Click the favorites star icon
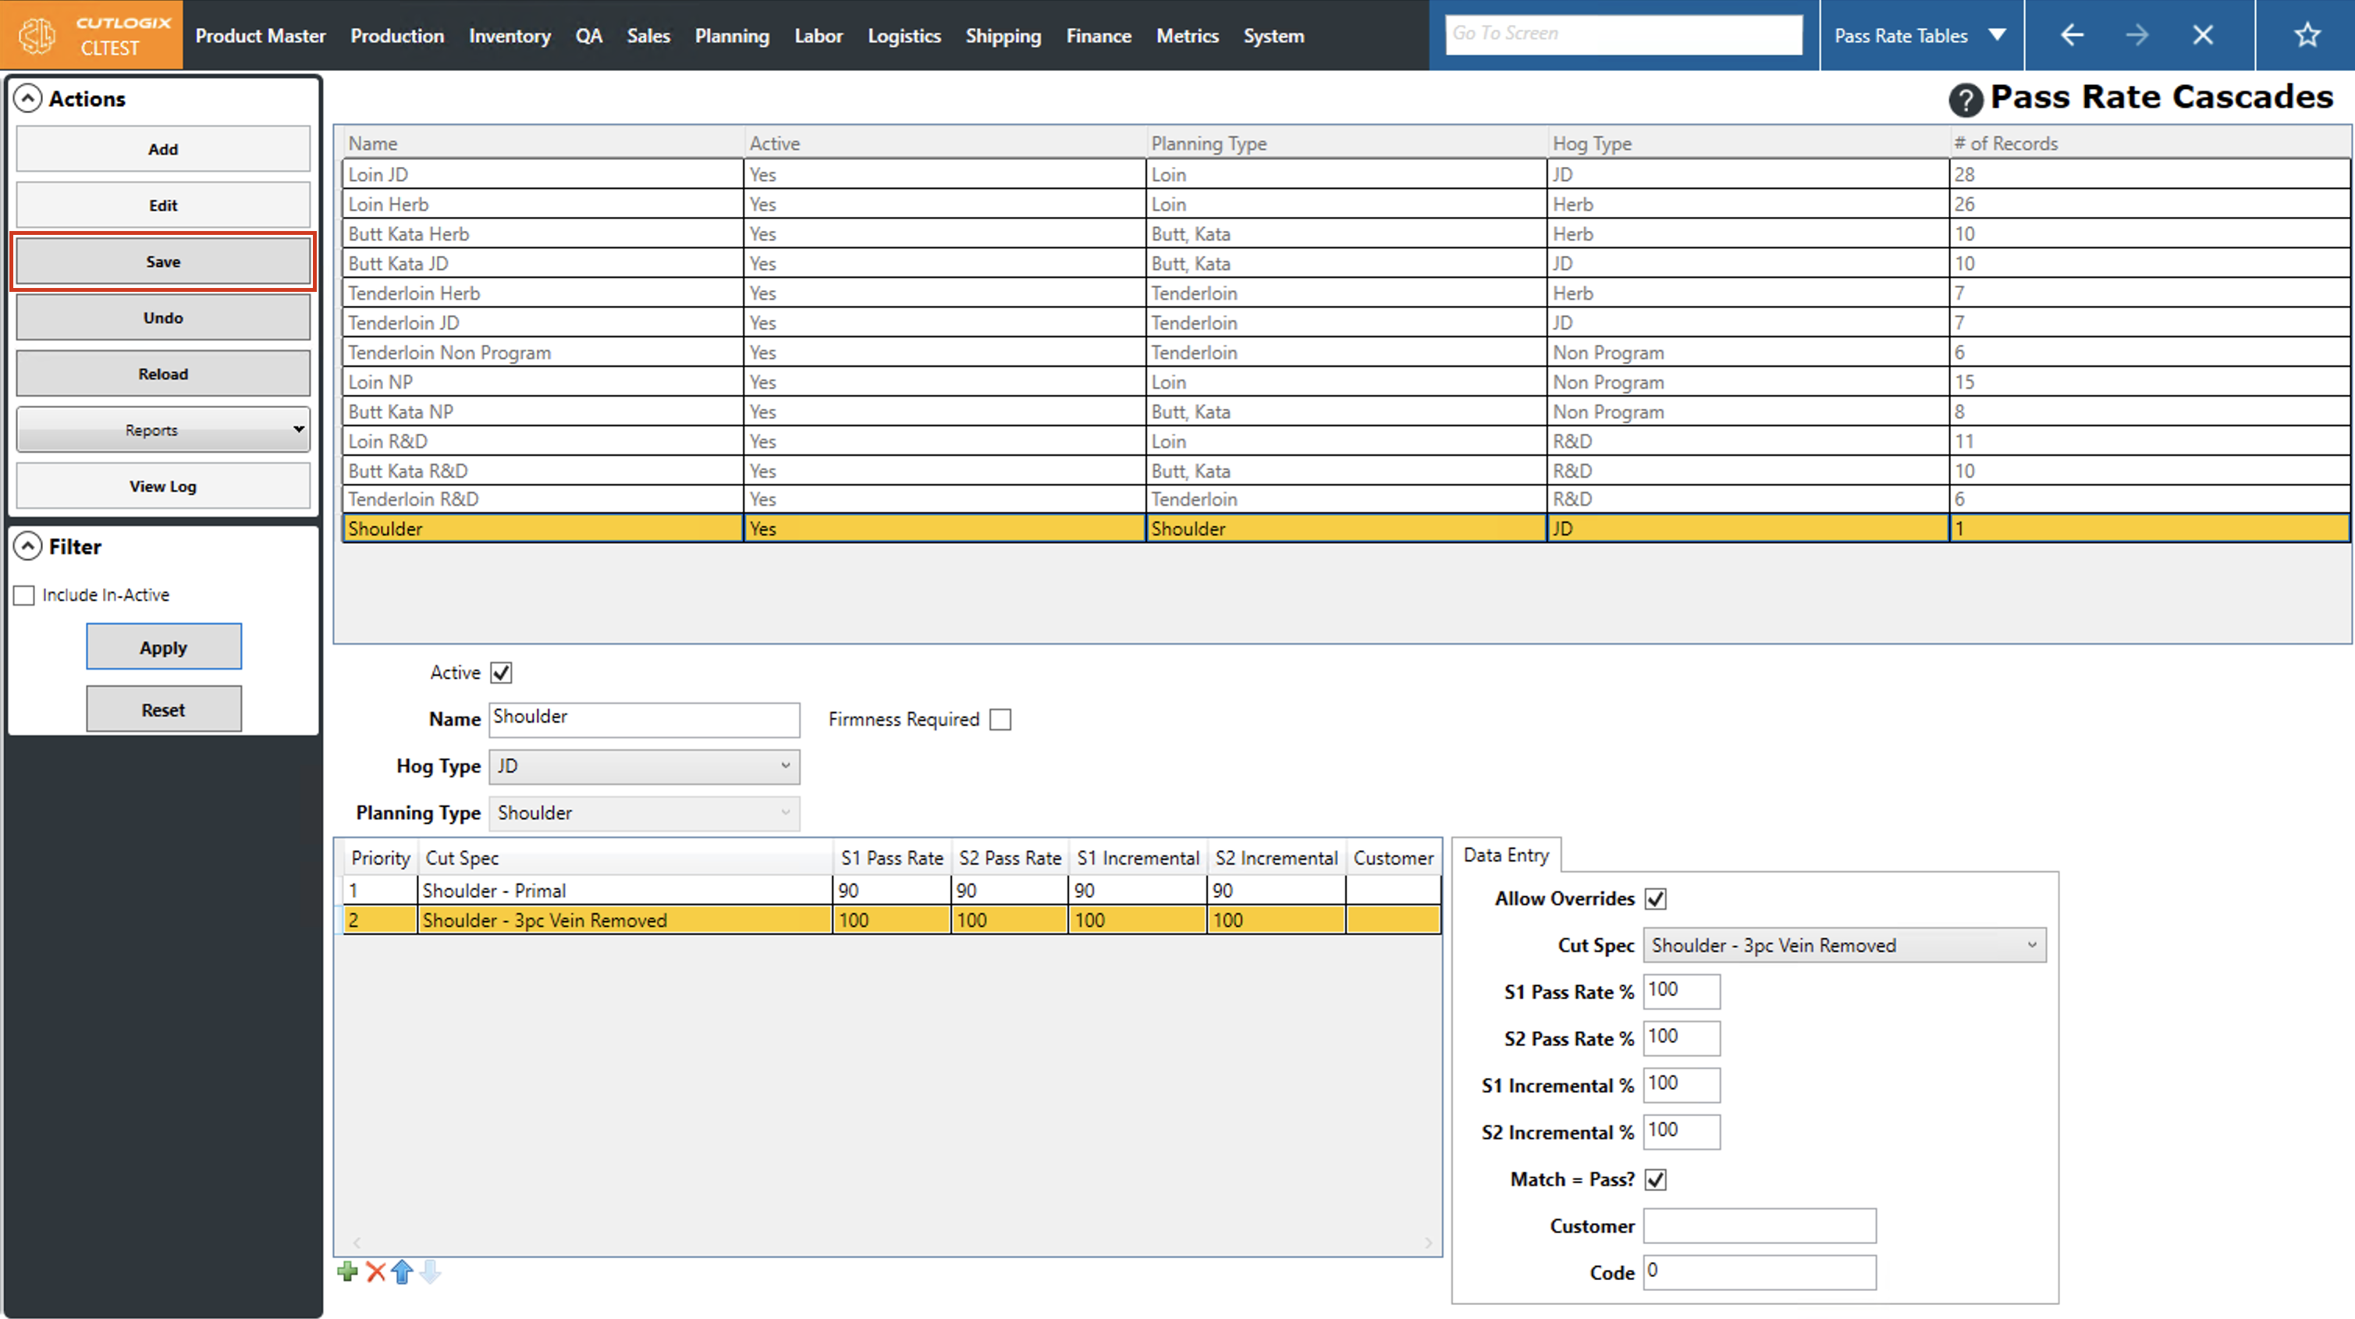Image resolution: width=2355 pixels, height=1319 pixels. point(2307,36)
